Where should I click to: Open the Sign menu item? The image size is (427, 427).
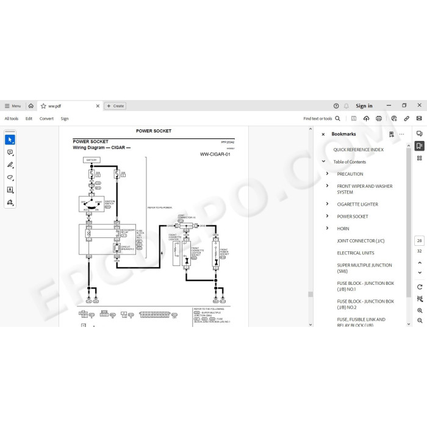coord(65,118)
